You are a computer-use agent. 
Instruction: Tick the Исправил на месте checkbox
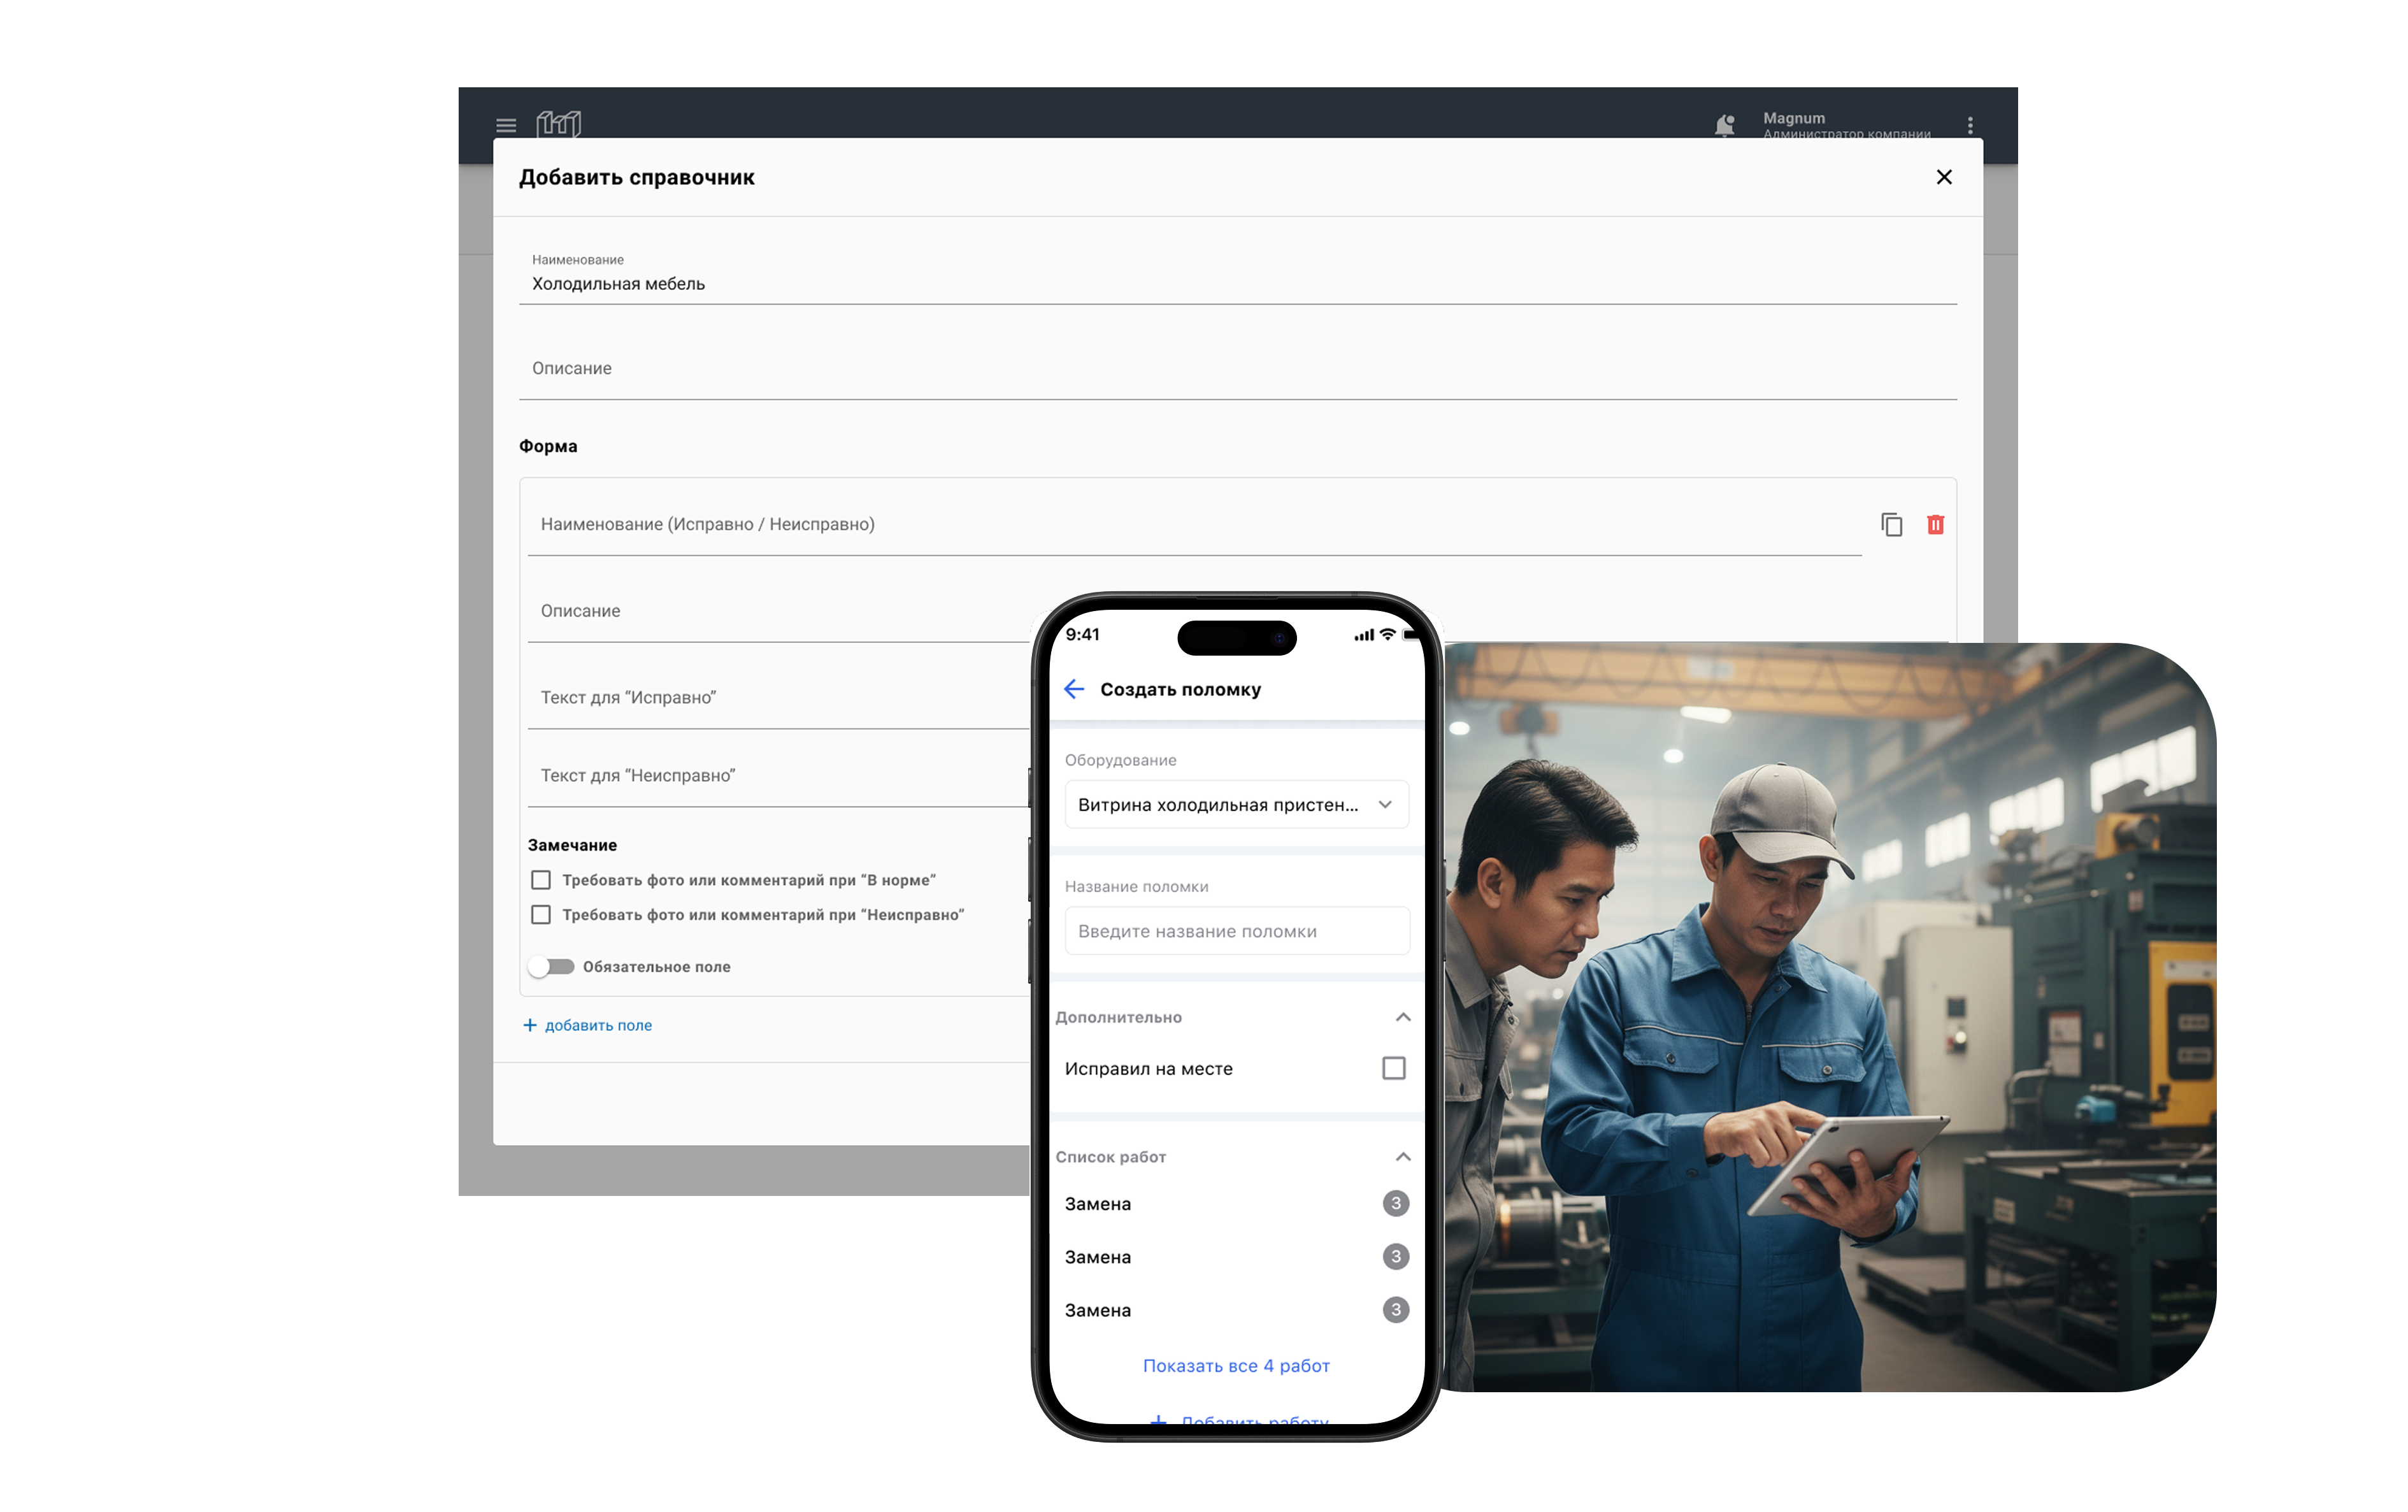tap(1393, 1068)
